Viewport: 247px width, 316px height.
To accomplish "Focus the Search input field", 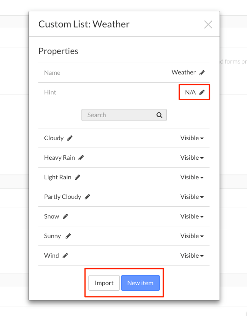I will (124, 115).
